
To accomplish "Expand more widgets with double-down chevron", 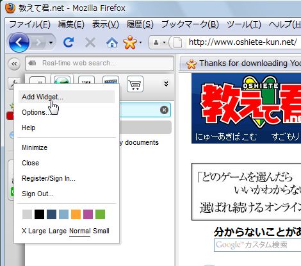I will point(166,84).
